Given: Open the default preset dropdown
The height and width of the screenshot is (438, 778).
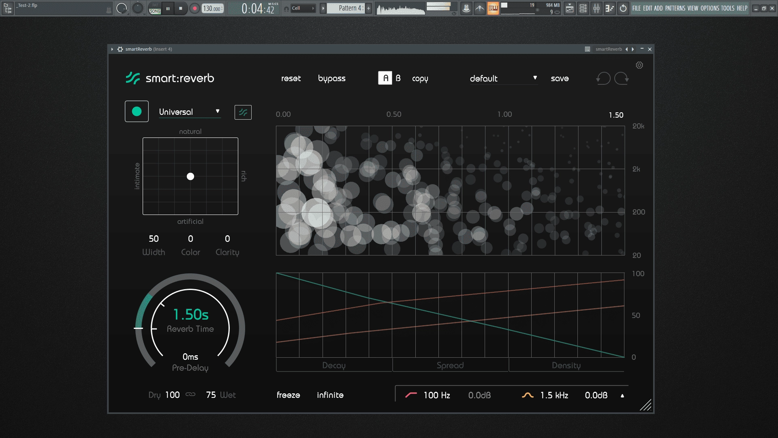Looking at the screenshot, I should 503,78.
